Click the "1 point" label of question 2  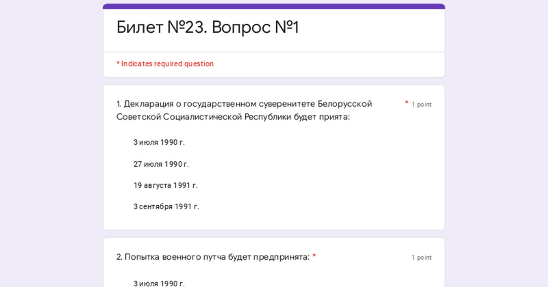click(421, 258)
